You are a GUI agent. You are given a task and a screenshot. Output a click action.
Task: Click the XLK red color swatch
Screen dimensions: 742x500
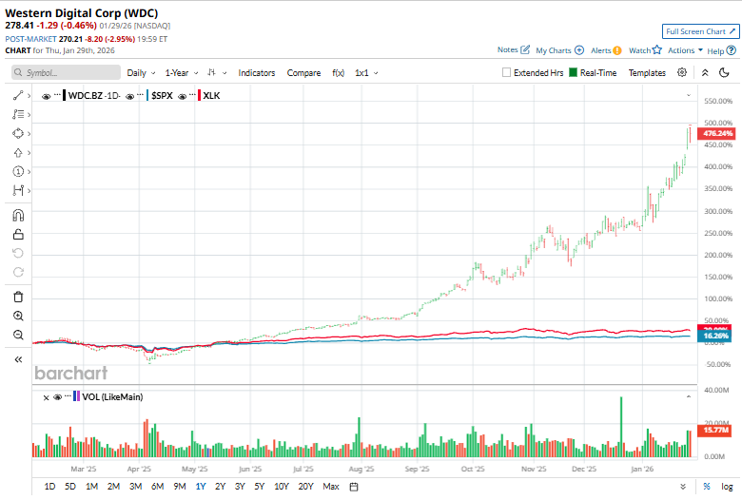click(199, 96)
